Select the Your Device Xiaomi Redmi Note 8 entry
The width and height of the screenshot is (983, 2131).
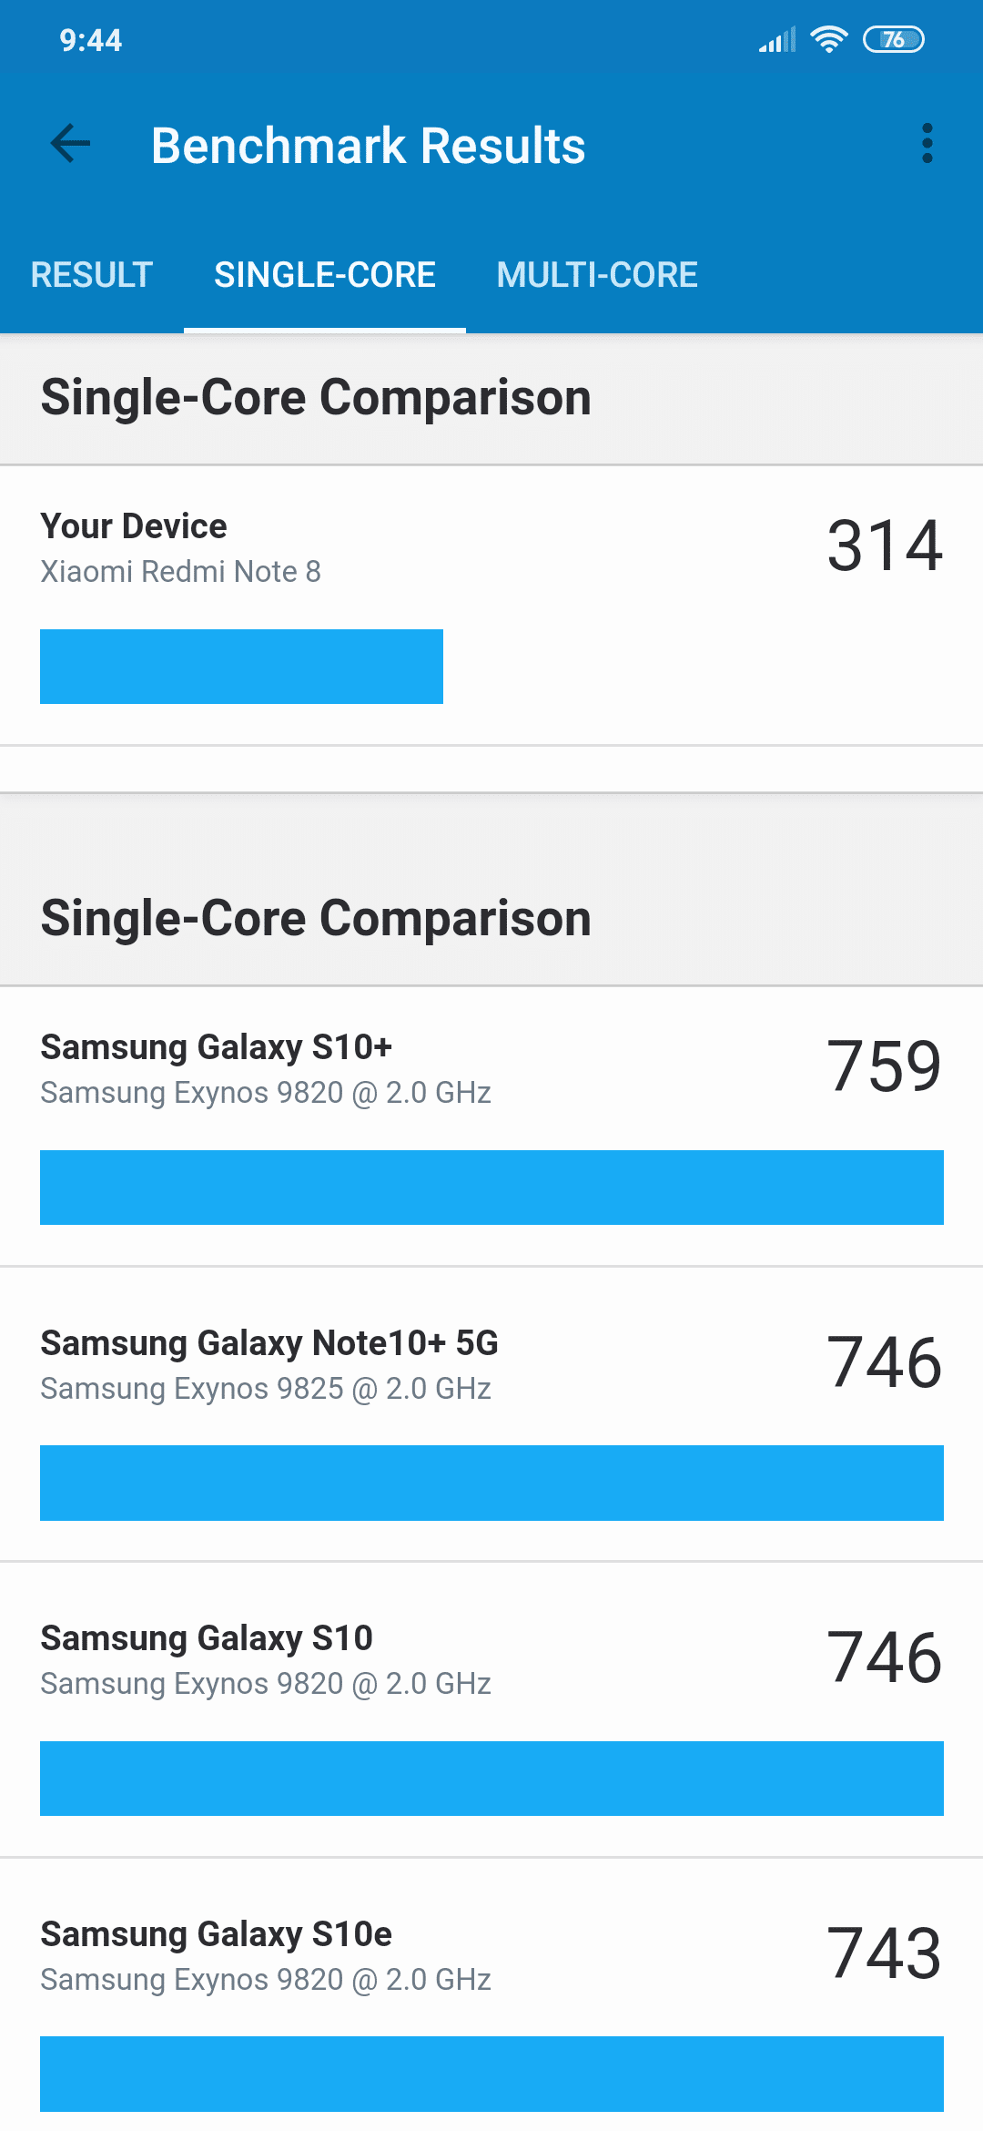pyautogui.click(x=491, y=606)
